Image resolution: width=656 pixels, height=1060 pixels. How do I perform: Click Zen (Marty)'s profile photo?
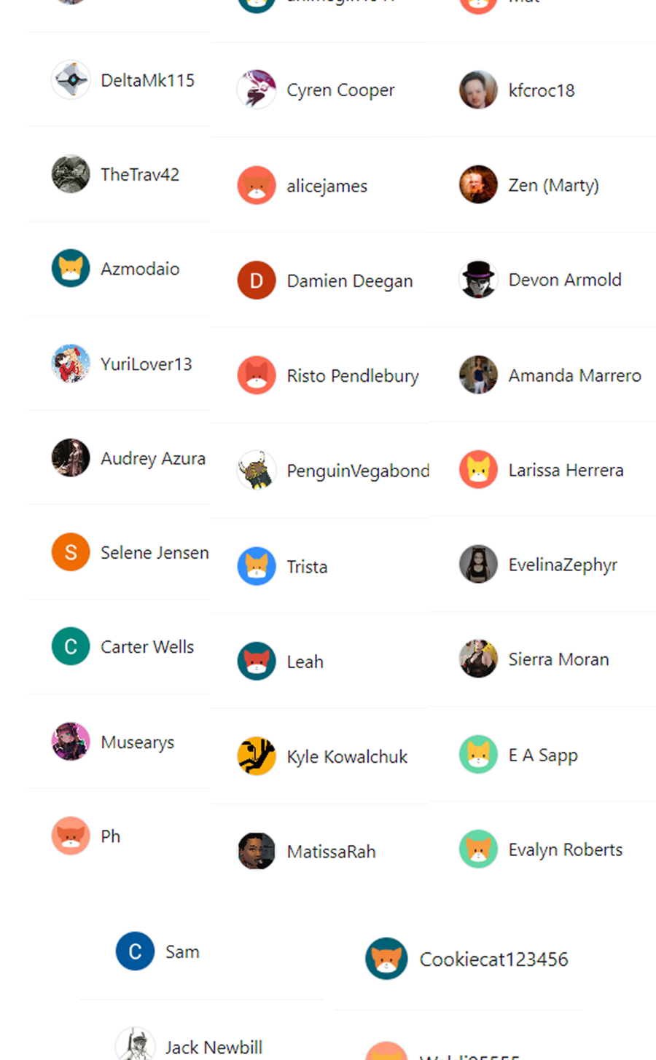click(478, 184)
